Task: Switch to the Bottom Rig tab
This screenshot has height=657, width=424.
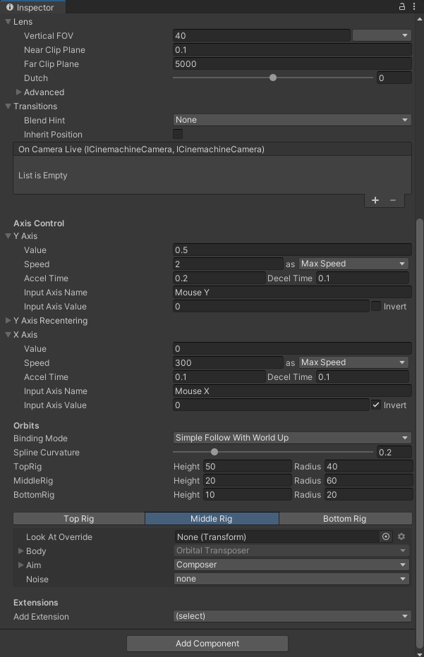Action: [344, 519]
